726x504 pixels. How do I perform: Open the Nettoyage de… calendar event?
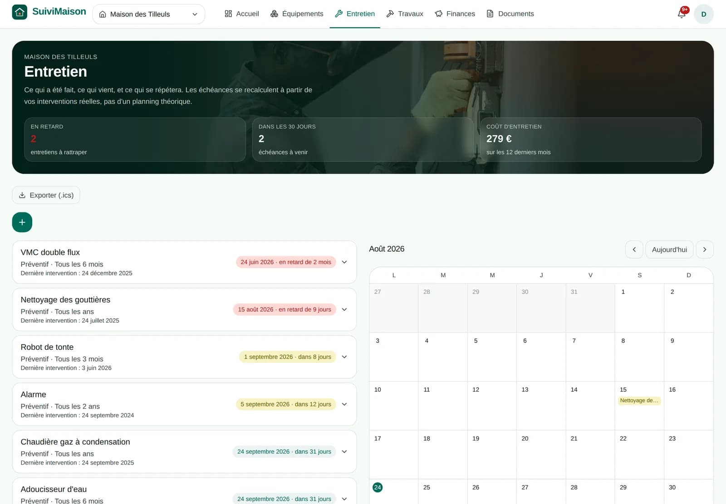click(639, 401)
